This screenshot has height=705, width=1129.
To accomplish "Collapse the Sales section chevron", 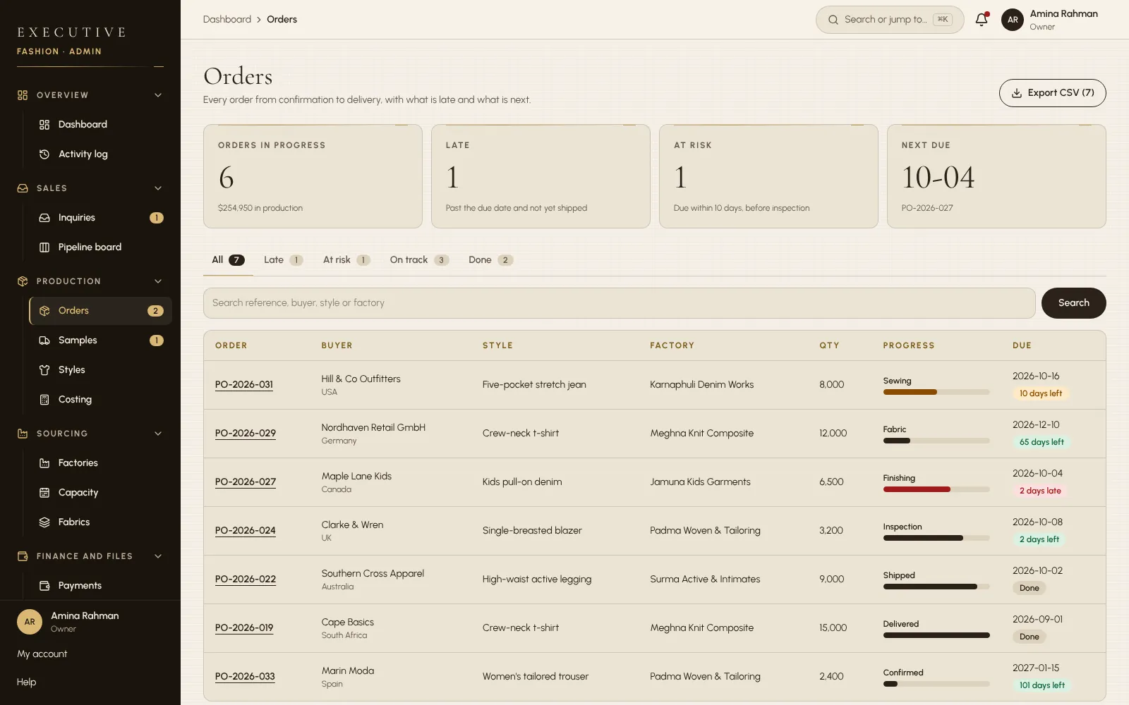I will [158, 188].
